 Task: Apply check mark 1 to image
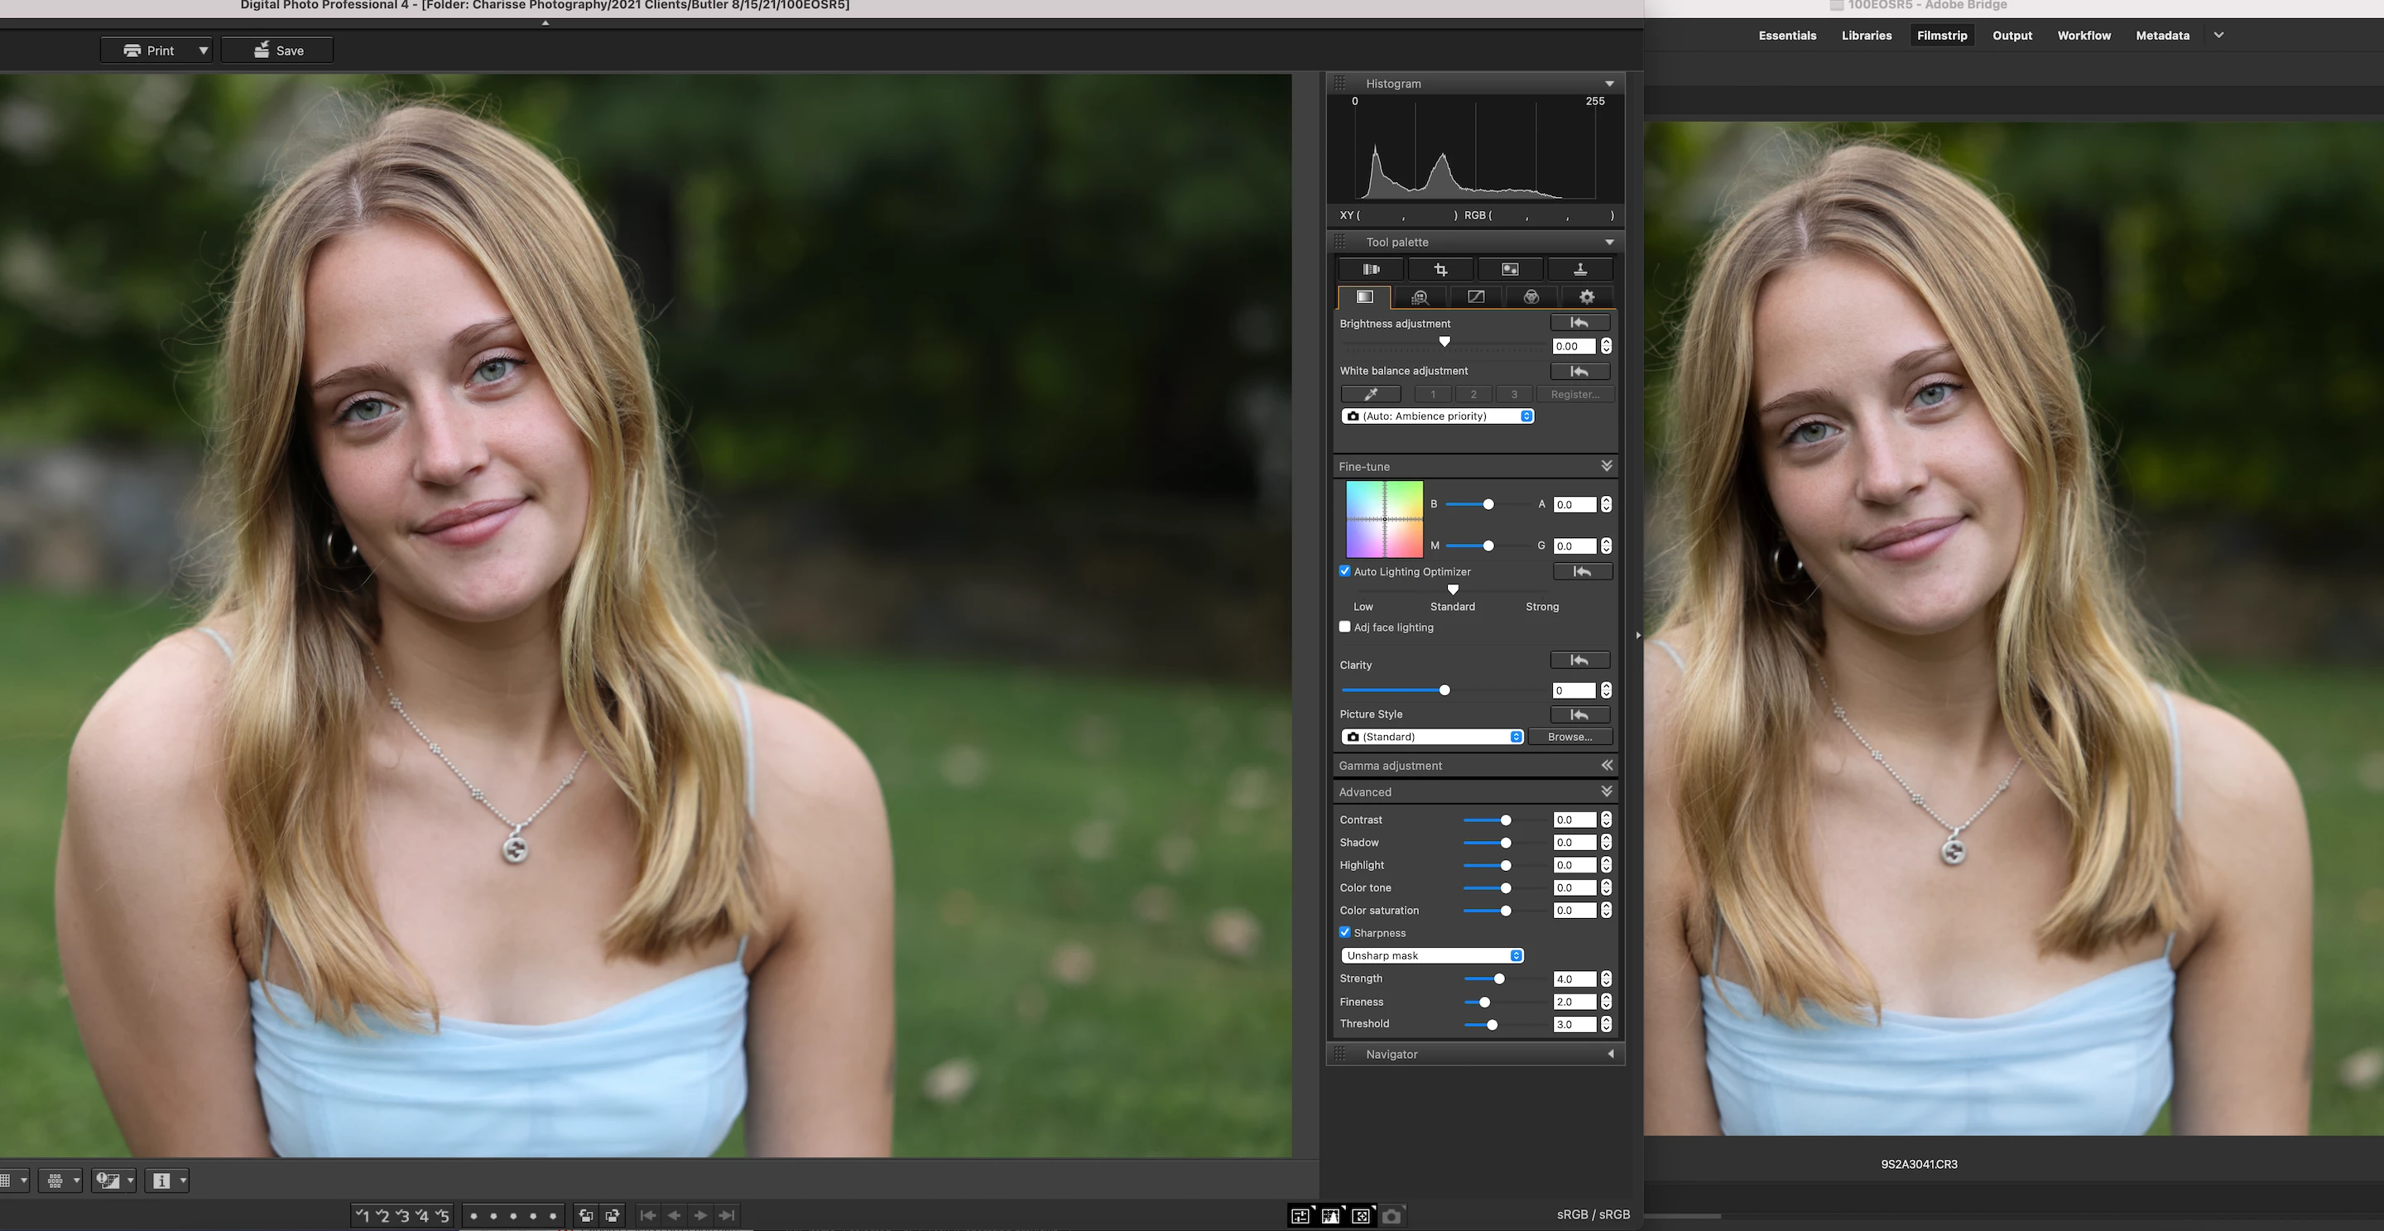coord(362,1215)
